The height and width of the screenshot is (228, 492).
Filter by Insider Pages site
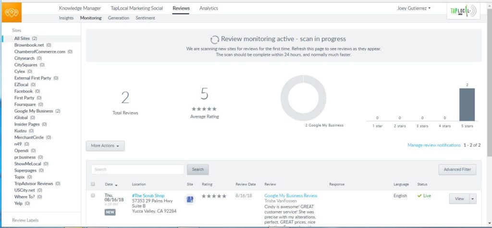[x=30, y=124]
